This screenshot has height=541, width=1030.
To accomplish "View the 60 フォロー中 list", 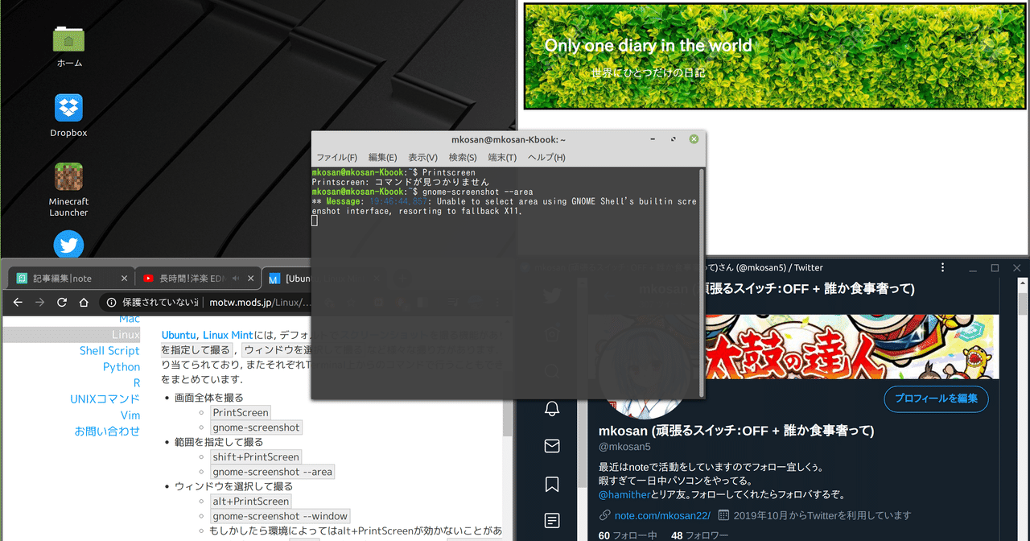I will click(x=628, y=535).
